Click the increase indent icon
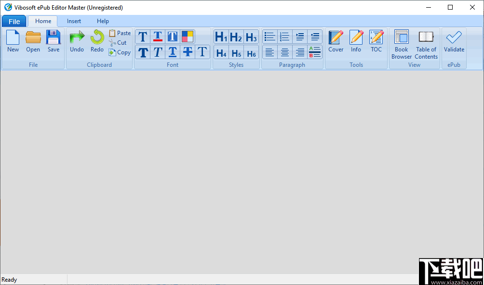This screenshot has width=484, height=285. coord(300,36)
